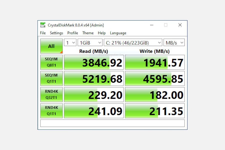Run the RND4K Q1T1 test
Viewport: 225px width, 150px height.
tap(51, 110)
